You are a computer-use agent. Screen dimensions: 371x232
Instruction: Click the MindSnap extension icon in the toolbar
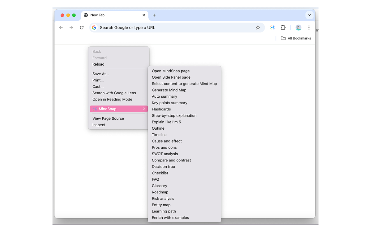[272, 28]
